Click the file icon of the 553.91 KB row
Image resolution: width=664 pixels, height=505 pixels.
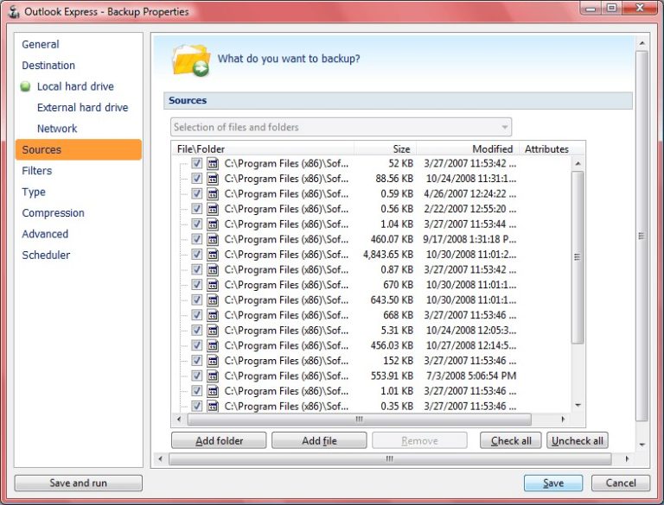pyautogui.click(x=213, y=376)
